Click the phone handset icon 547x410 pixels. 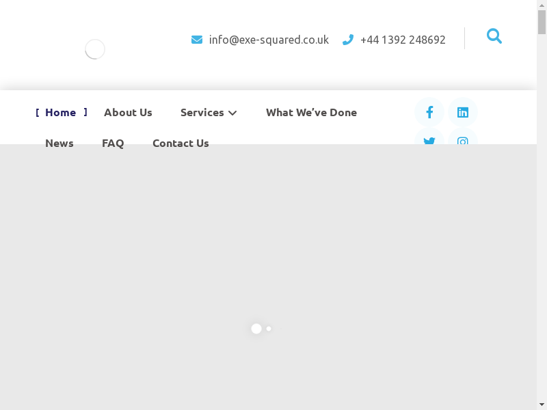coord(348,40)
